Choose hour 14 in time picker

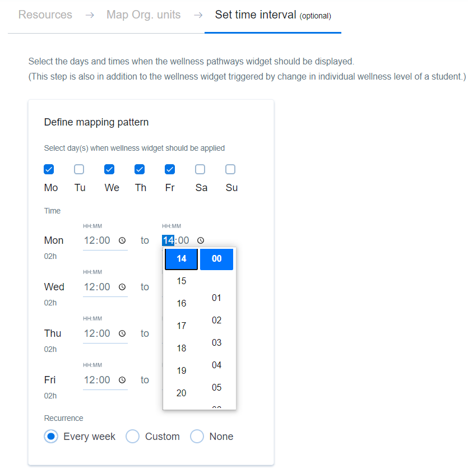pyautogui.click(x=182, y=259)
